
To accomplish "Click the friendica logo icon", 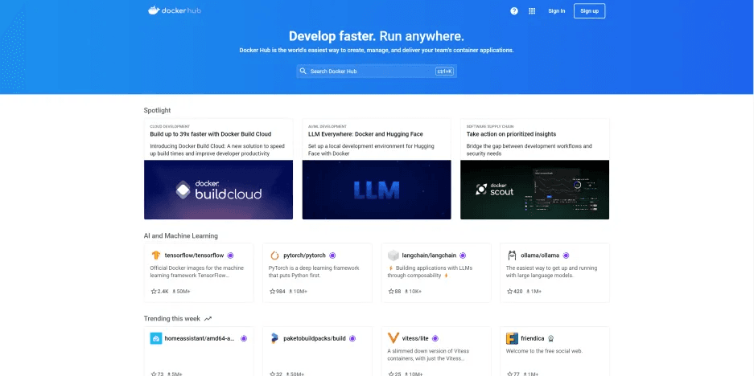I will (512, 338).
